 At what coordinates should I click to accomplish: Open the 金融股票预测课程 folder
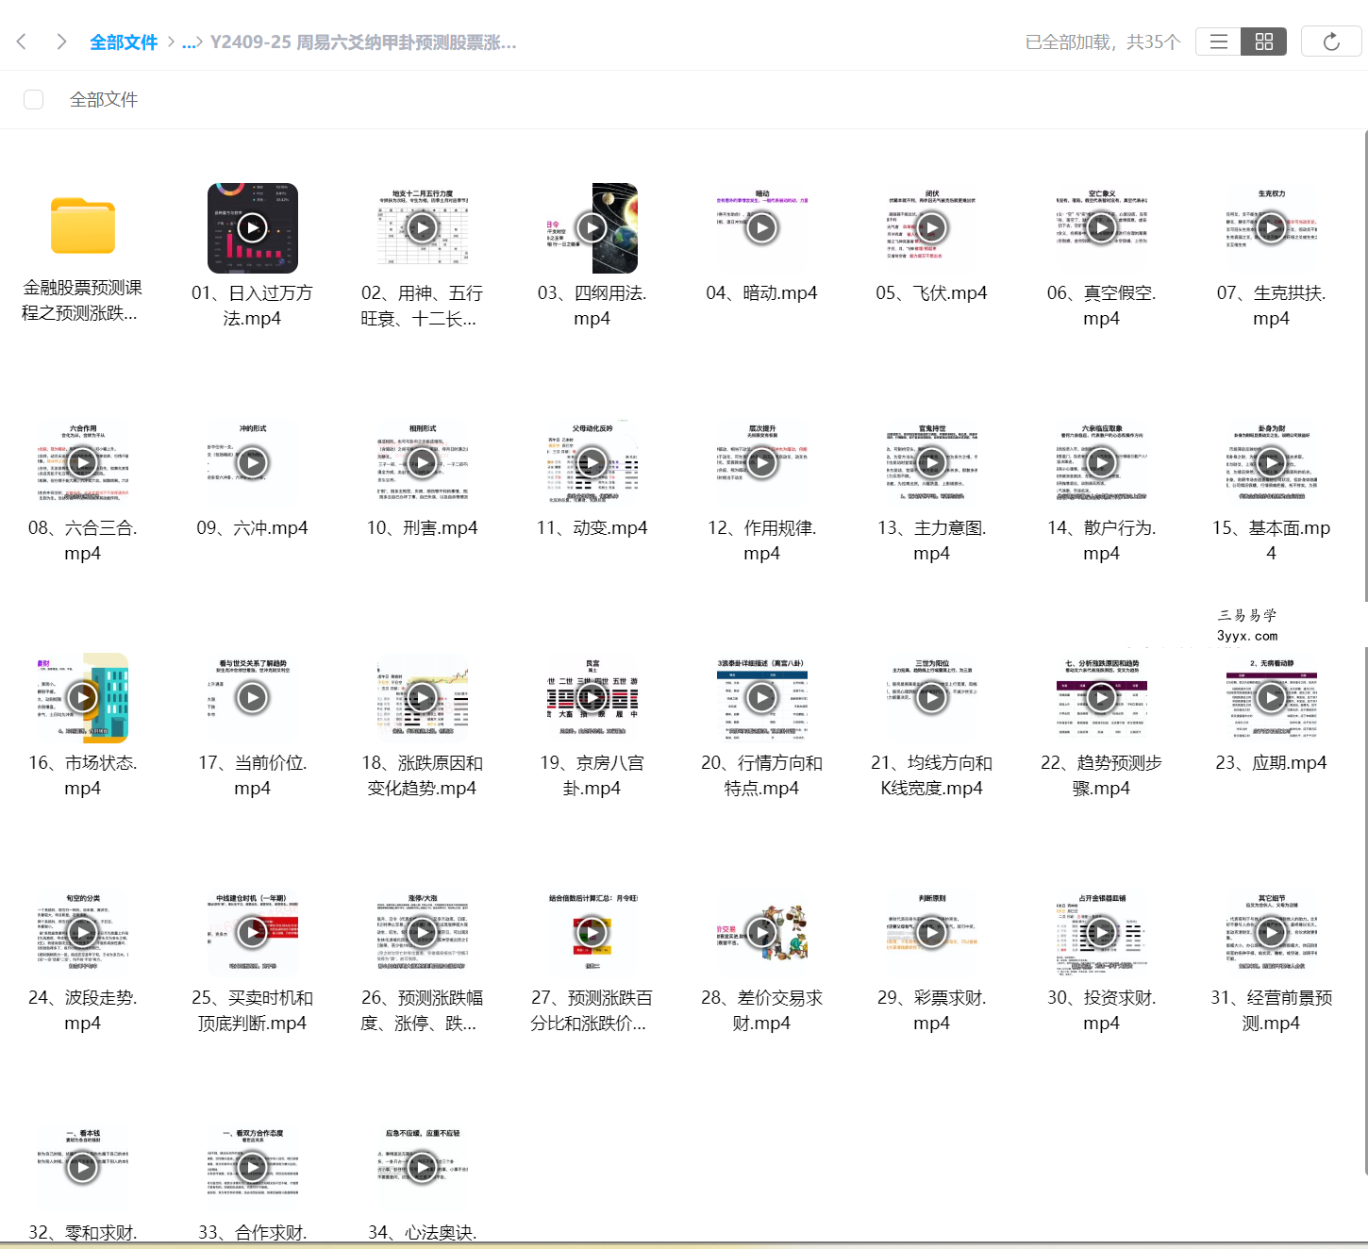tap(83, 226)
